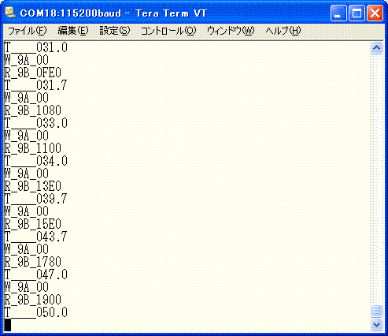Click the scrollbar up arrow
The width and height of the screenshot is (388, 336).
376,48
